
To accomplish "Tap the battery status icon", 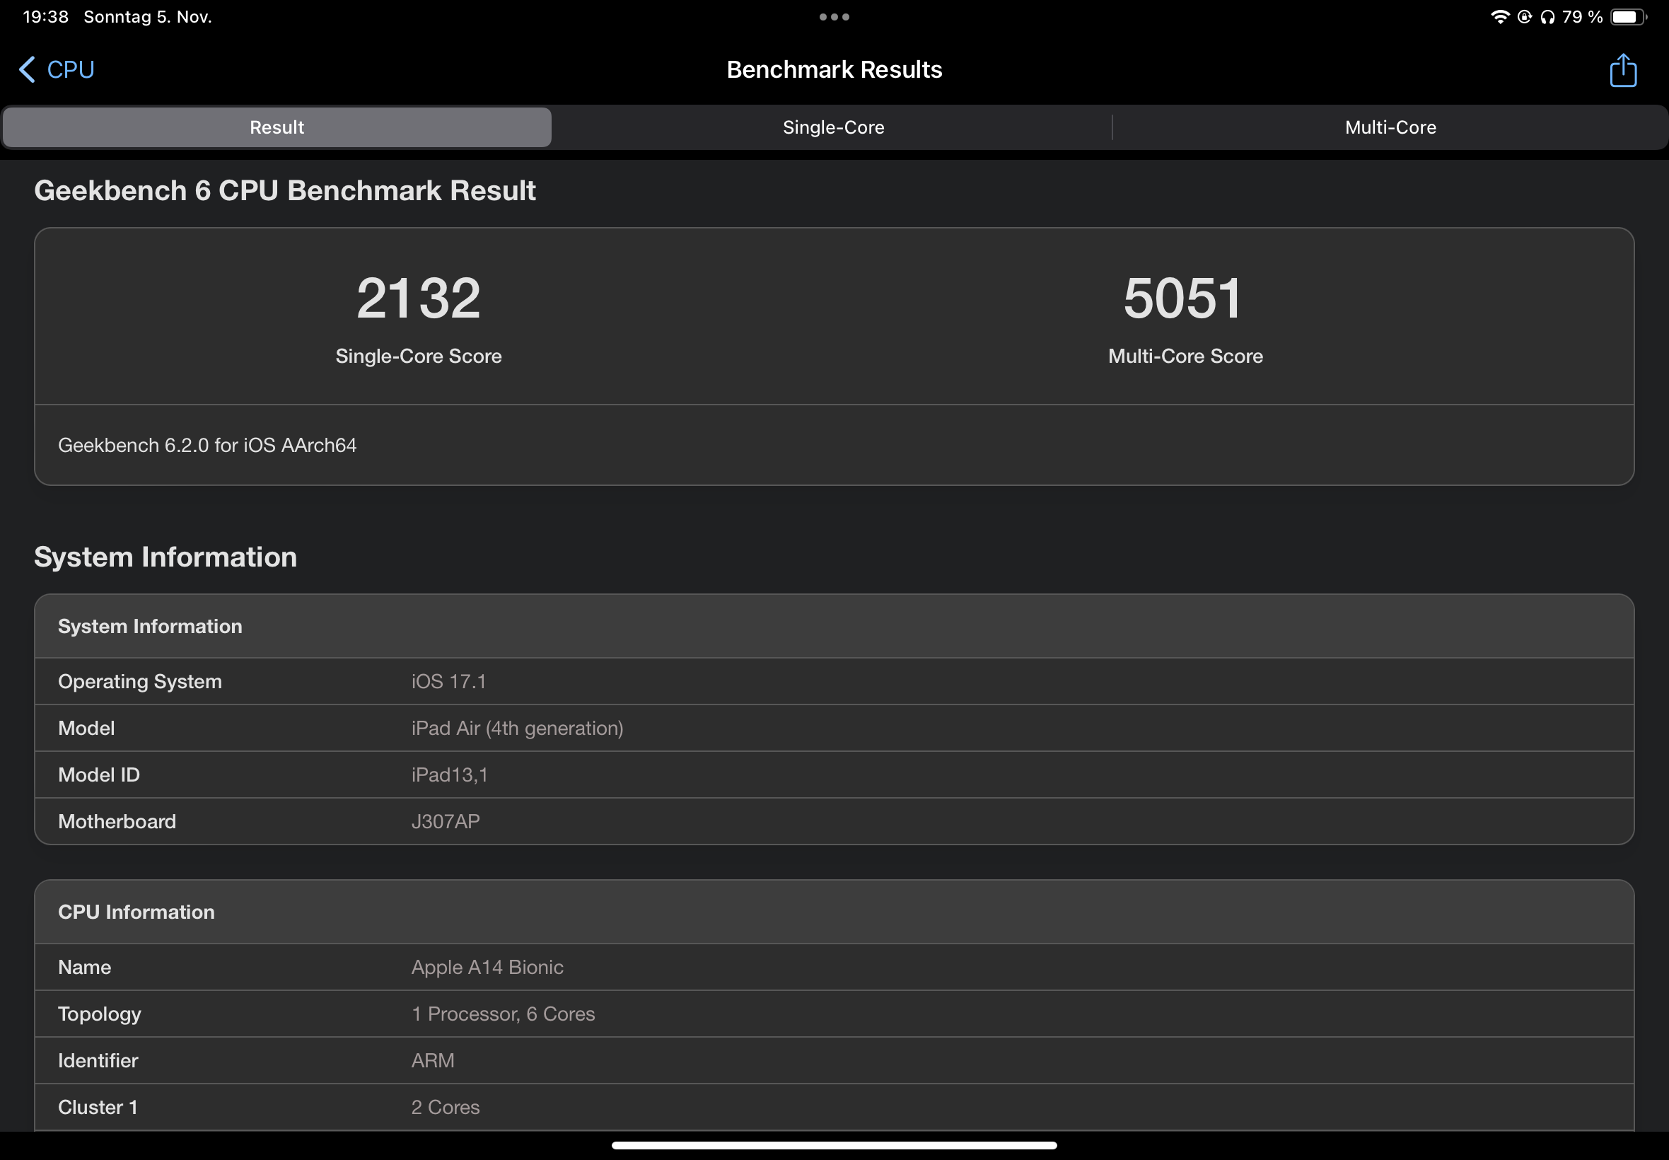I will (x=1628, y=17).
